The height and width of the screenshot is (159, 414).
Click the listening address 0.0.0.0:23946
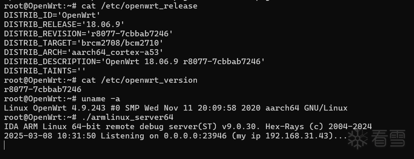[x=195, y=136]
